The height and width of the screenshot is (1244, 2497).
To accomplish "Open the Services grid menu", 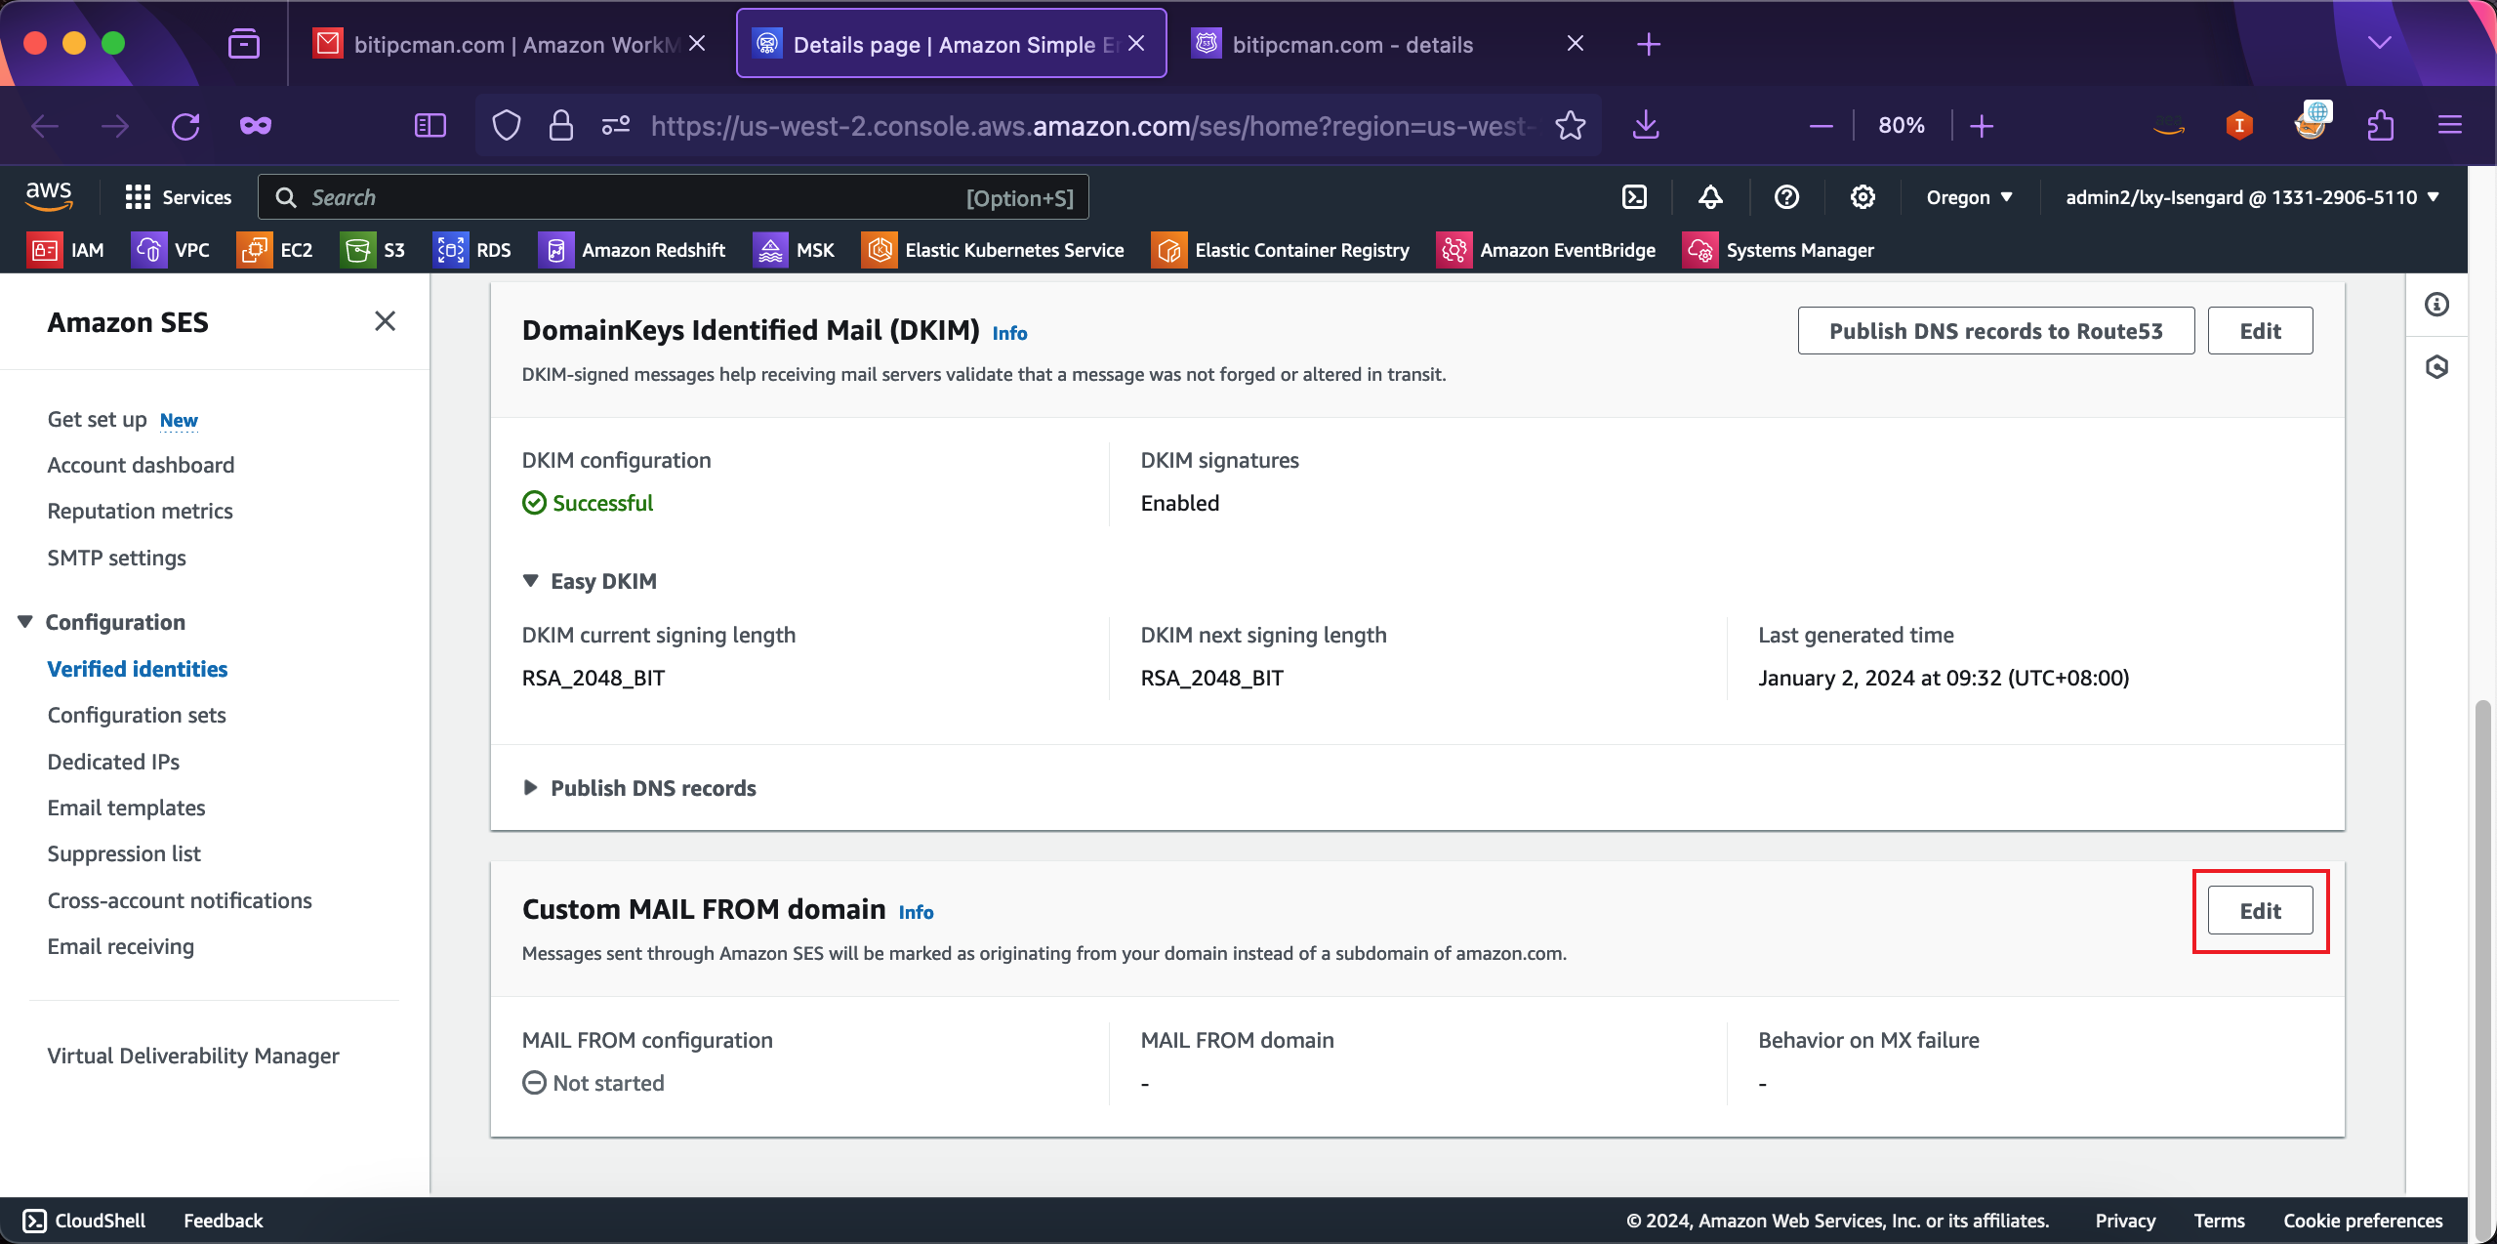I will pyautogui.click(x=179, y=197).
